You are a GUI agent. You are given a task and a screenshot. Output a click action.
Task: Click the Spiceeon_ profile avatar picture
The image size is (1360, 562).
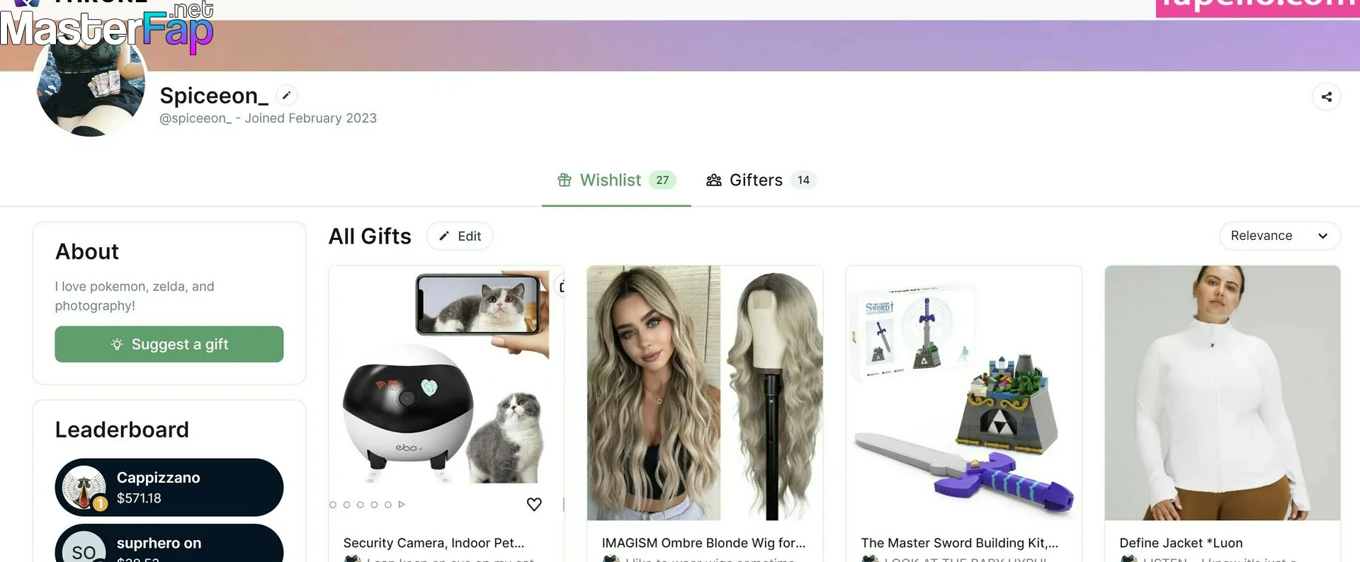pos(91,85)
